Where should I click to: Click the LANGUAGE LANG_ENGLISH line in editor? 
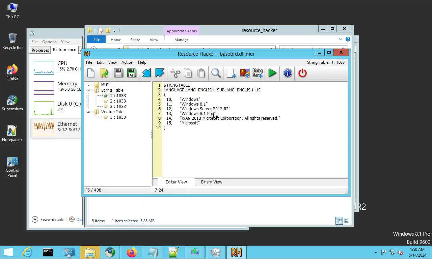pos(212,90)
